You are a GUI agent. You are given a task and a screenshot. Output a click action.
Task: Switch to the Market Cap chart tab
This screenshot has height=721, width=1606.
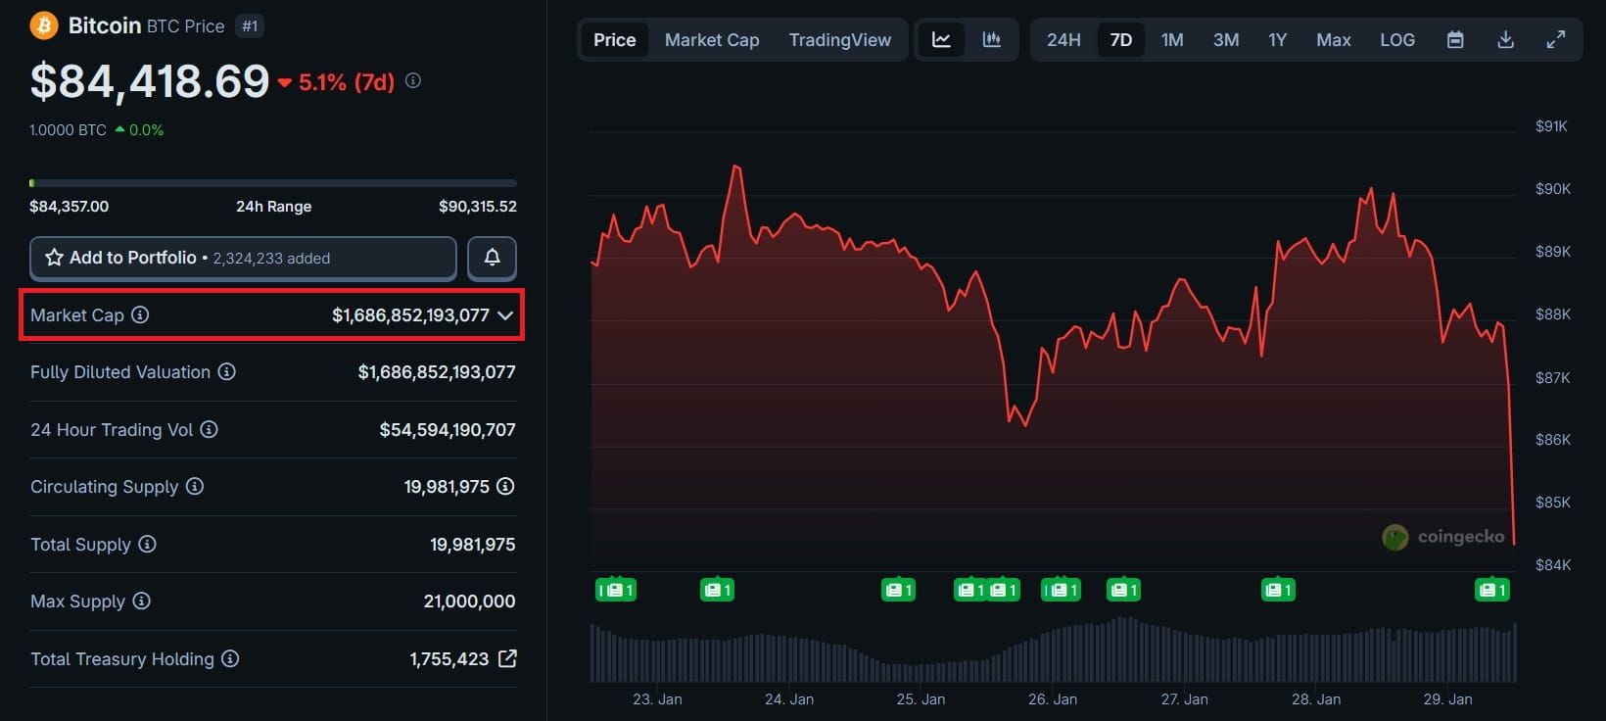pos(712,40)
